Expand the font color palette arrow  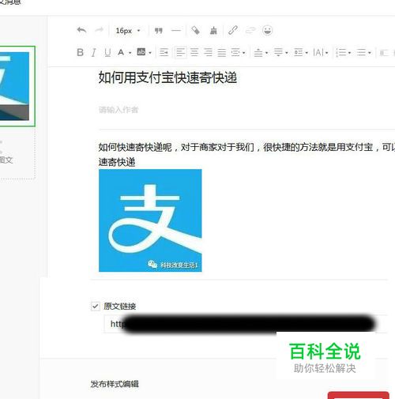click(x=130, y=53)
